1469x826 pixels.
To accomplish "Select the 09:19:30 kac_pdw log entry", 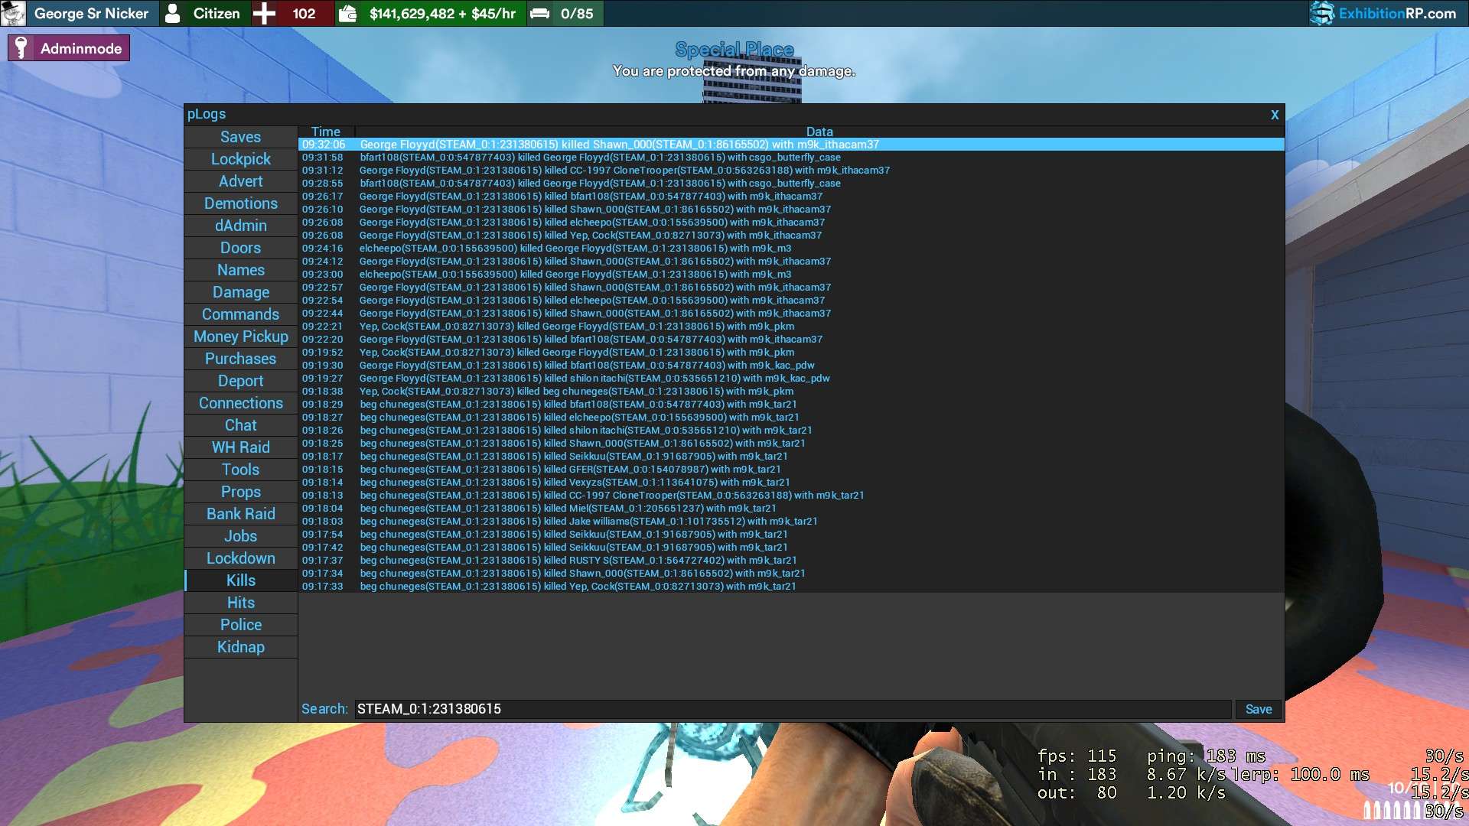I will click(x=791, y=366).
